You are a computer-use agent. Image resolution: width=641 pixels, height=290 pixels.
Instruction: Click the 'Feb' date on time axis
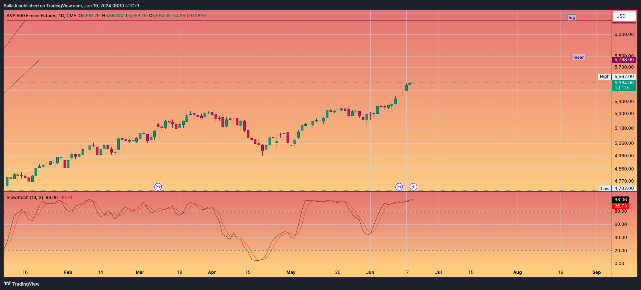[68, 272]
